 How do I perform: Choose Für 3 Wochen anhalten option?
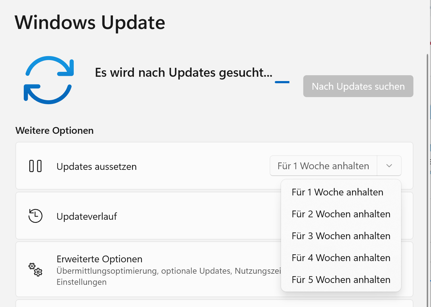[x=341, y=236]
